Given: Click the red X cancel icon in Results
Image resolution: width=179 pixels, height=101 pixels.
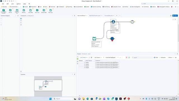Looking at the screenshot, I should pyautogui.click(x=126, y=58).
